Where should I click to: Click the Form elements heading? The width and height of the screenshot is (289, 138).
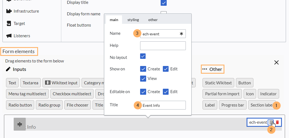click(19, 51)
